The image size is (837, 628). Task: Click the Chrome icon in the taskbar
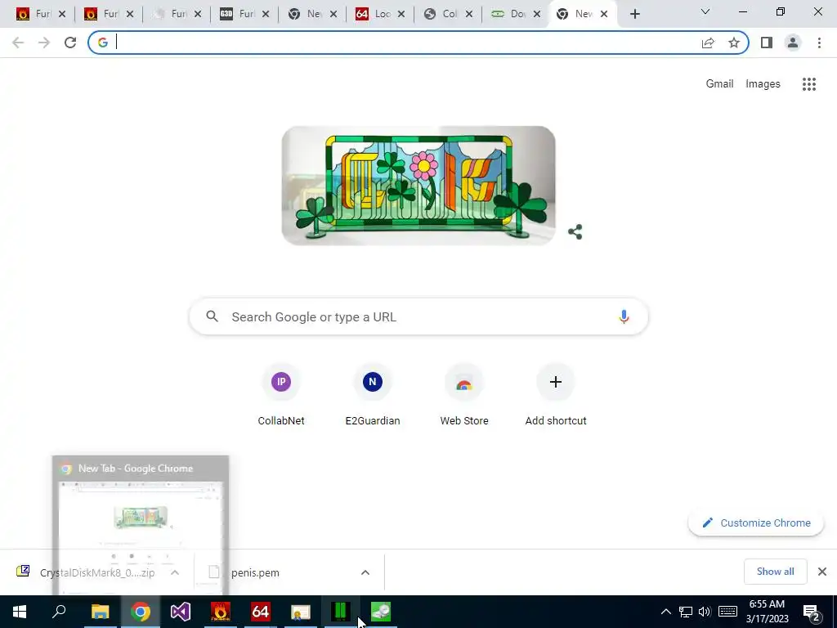click(x=141, y=612)
